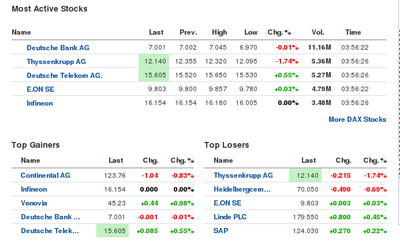
Task: Click Vonovia change +0.44
Action: point(149,203)
